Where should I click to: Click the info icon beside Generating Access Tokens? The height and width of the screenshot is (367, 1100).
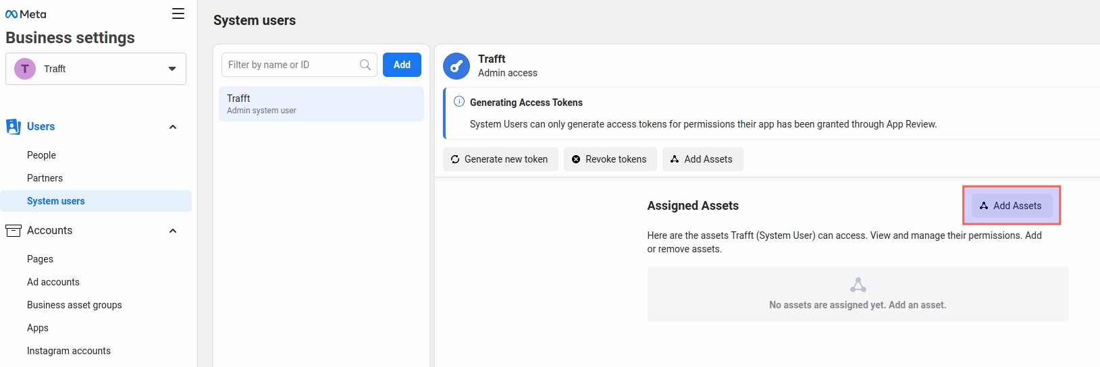(x=459, y=102)
